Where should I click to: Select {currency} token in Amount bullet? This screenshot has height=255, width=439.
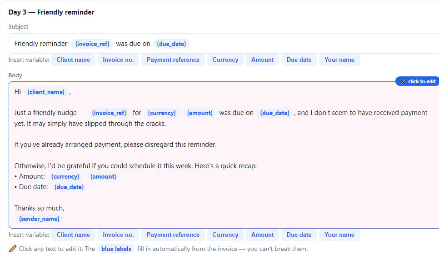pos(65,177)
